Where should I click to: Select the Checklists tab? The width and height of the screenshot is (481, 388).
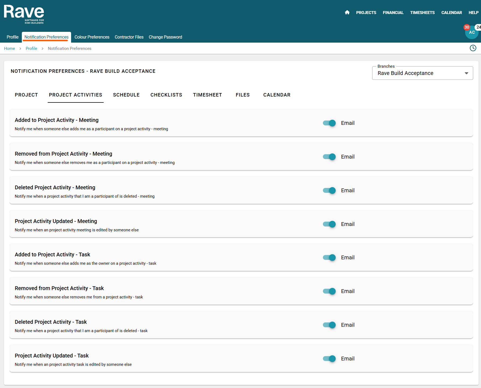point(166,95)
